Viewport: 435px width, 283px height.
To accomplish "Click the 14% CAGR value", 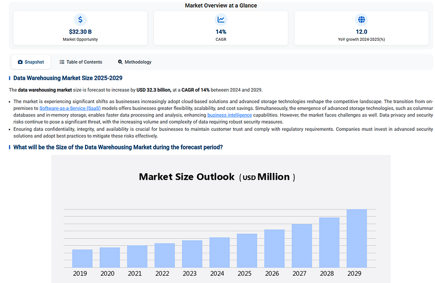I will pyautogui.click(x=221, y=32).
